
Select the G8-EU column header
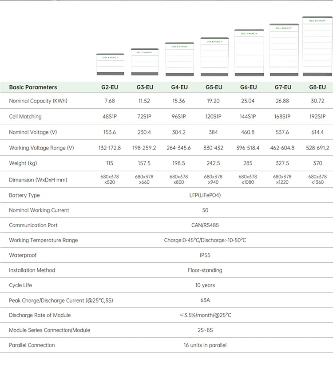coord(317,87)
